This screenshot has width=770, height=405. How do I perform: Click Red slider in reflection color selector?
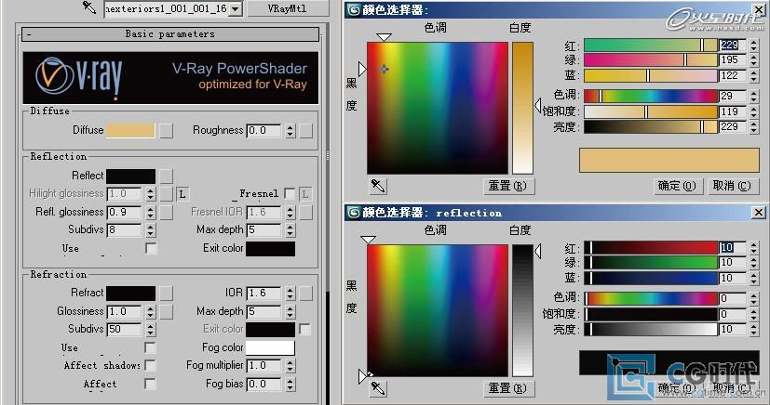651,248
